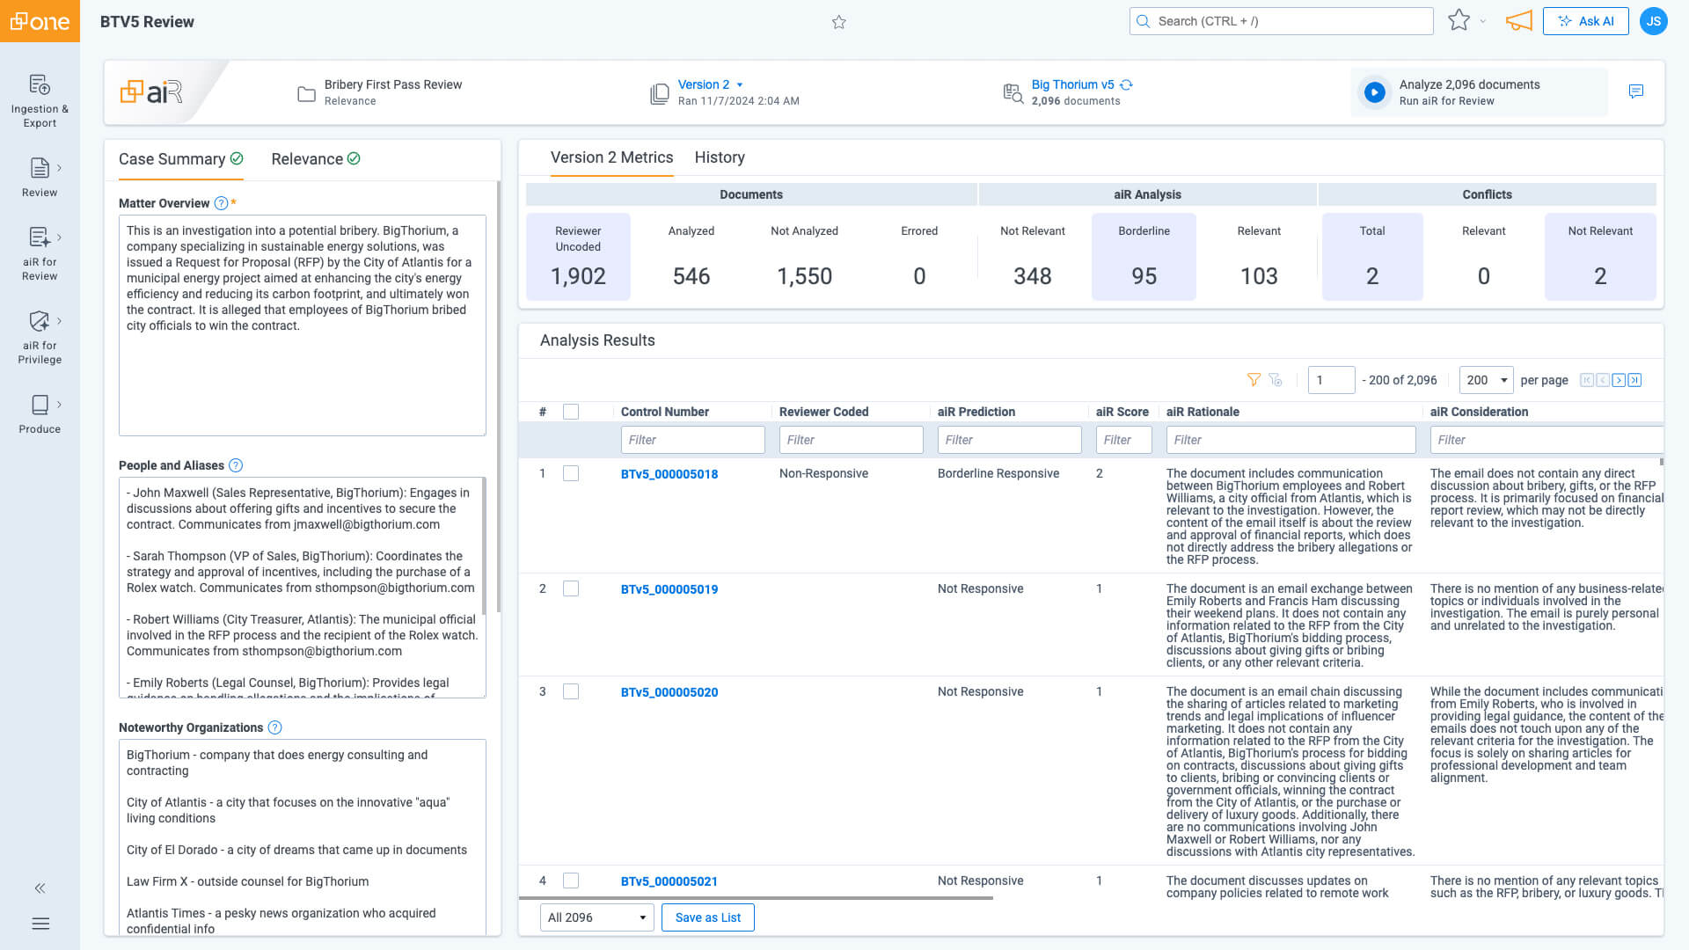Select all rows using the header checkbox
The width and height of the screenshot is (1689, 950).
tap(570, 411)
